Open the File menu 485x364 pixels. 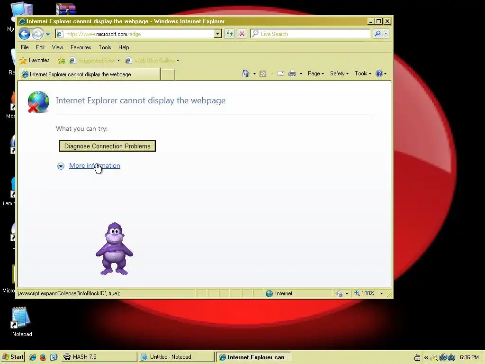coord(25,47)
